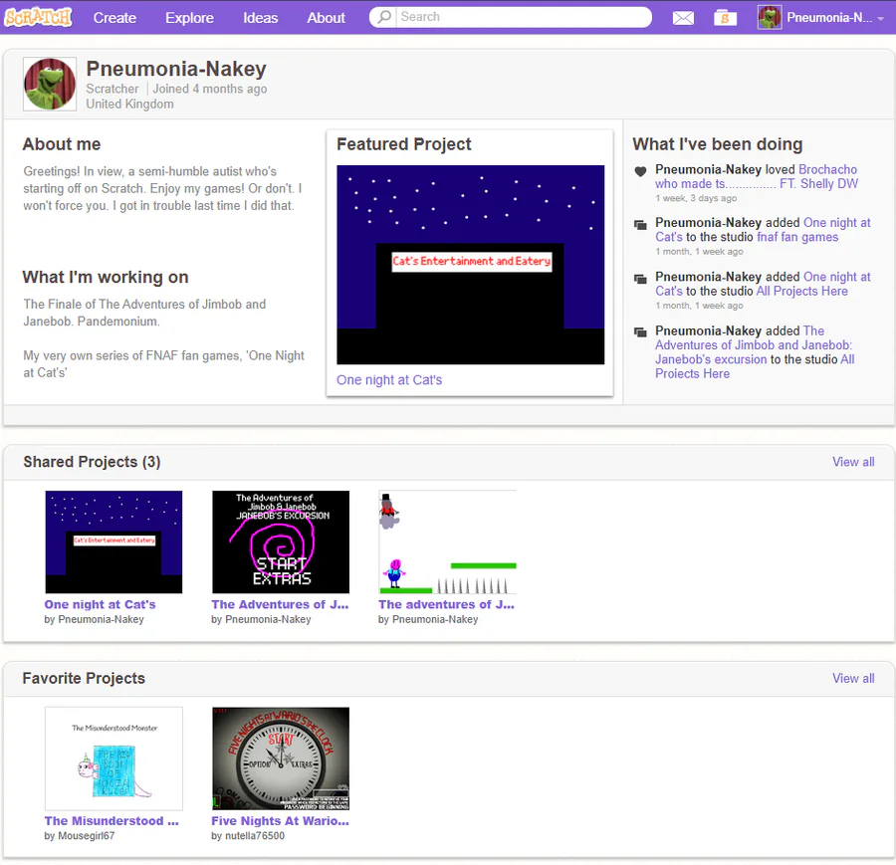
Task: Click the heart icon beside loved activity
Action: point(640,171)
